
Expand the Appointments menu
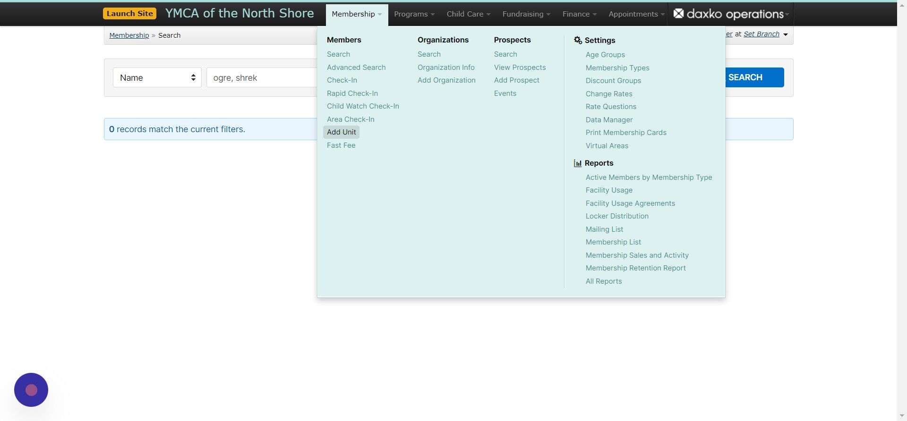pos(636,14)
